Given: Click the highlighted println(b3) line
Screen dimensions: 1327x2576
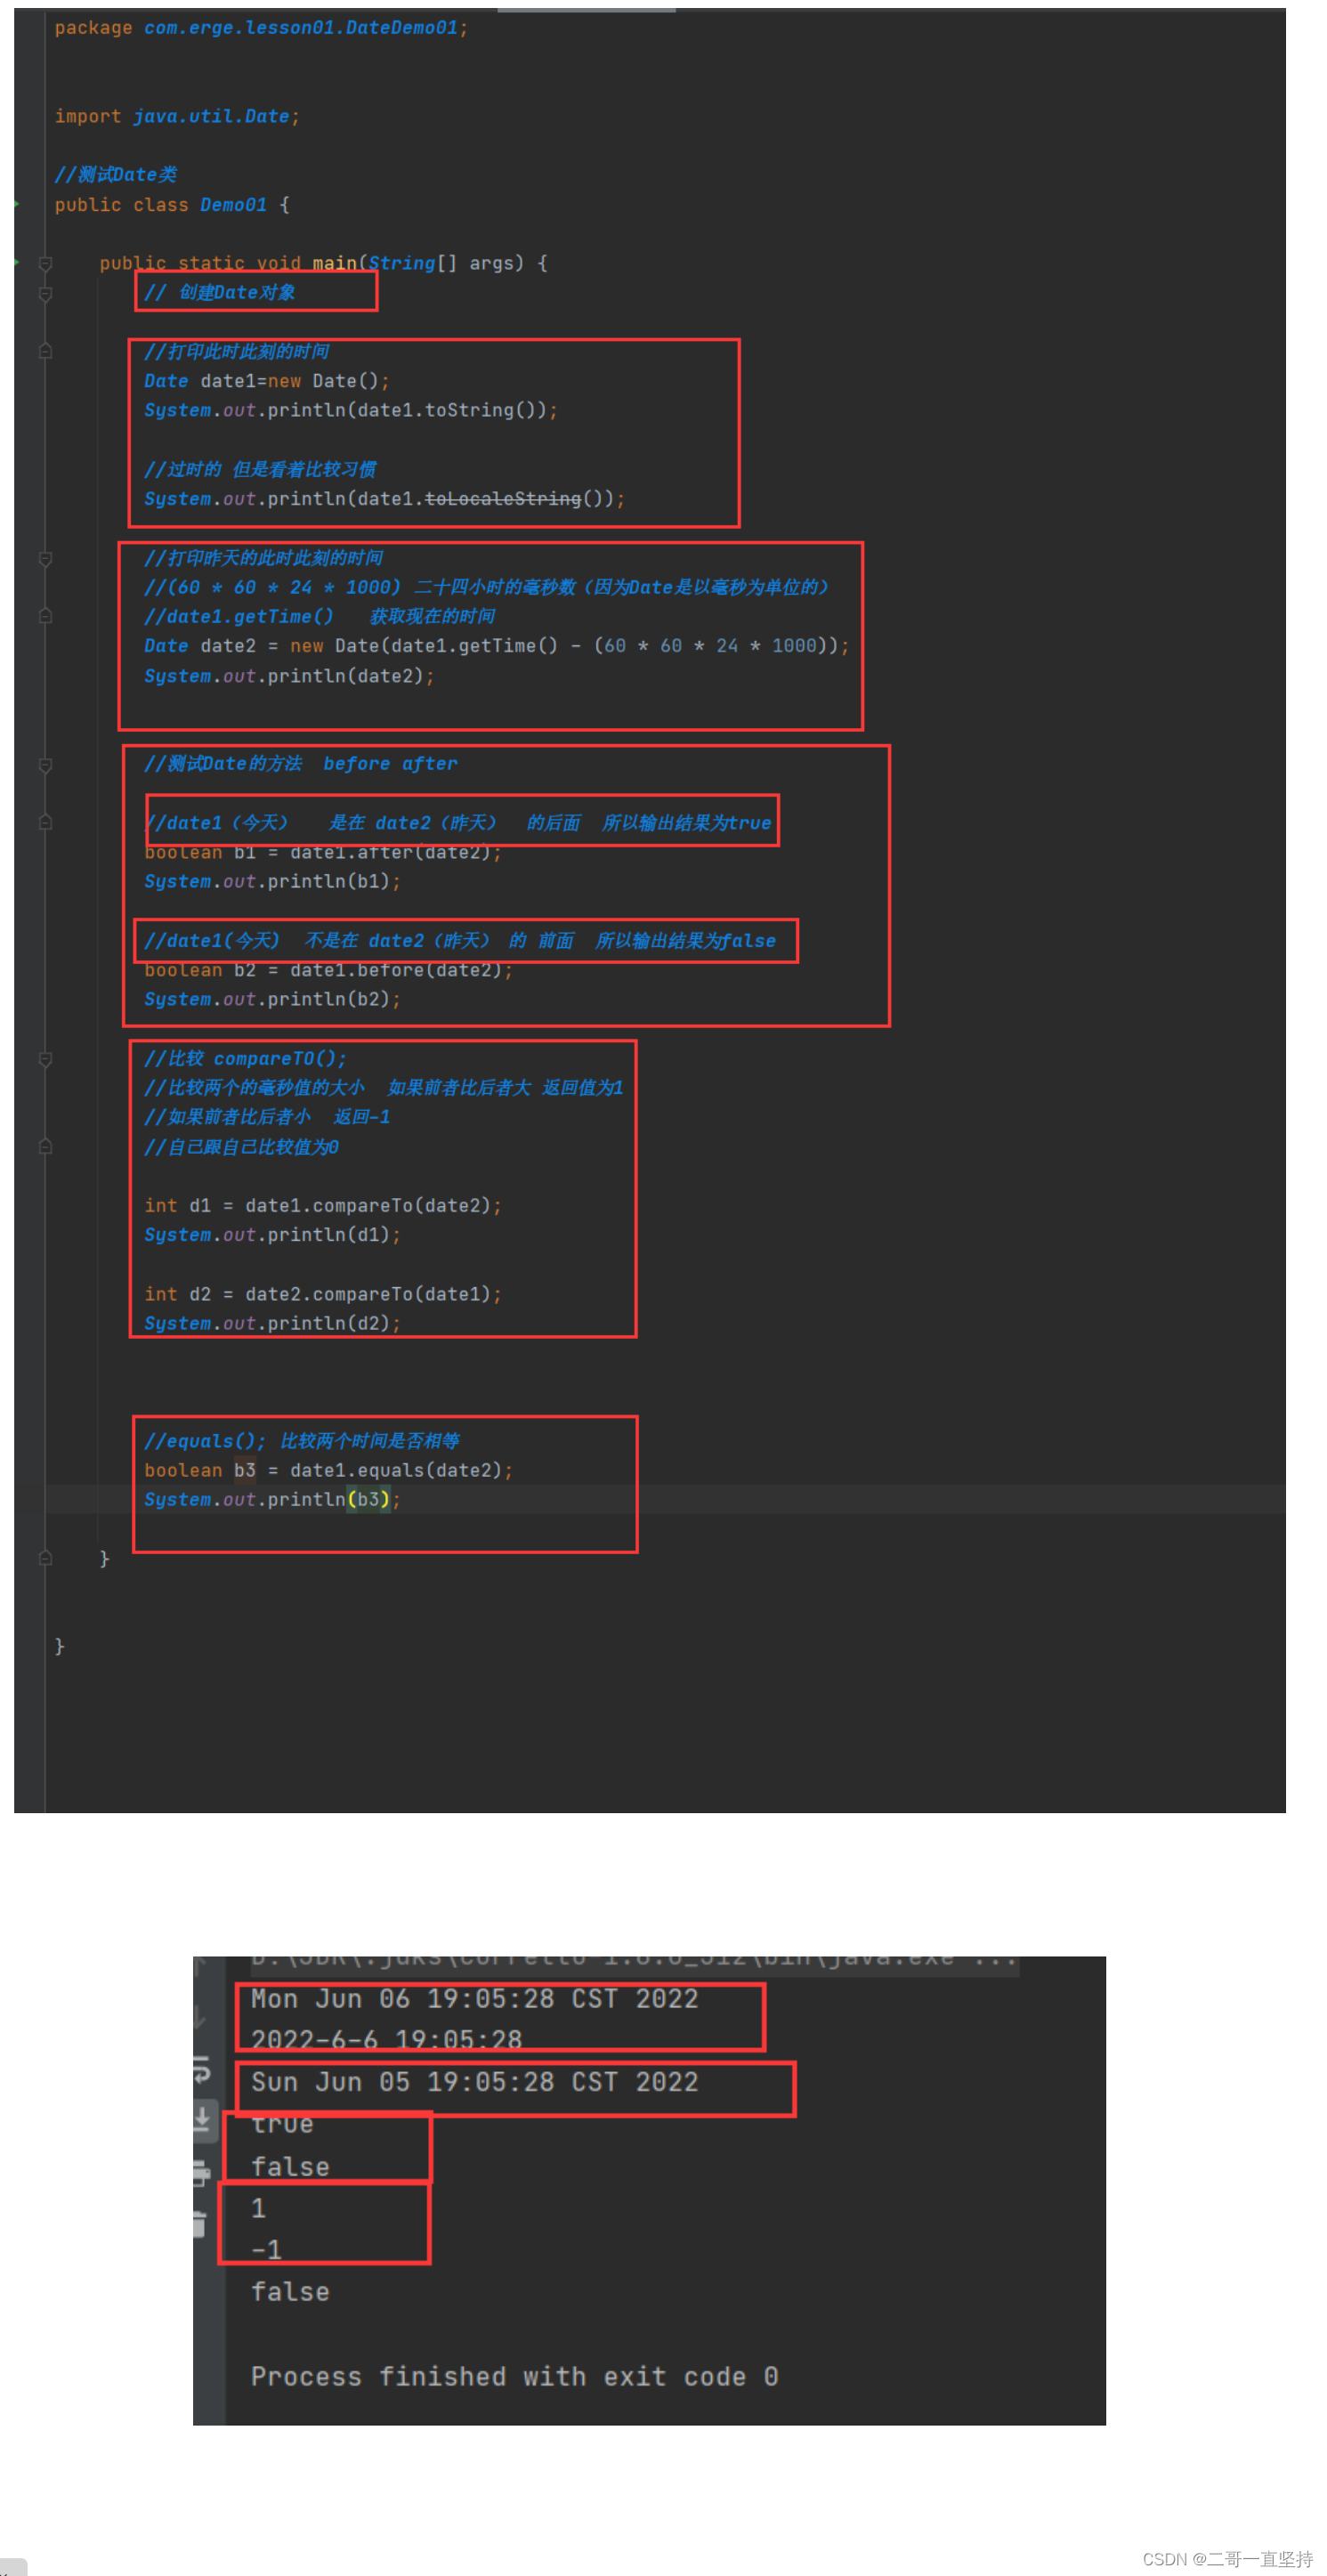Looking at the screenshot, I should pos(272,1499).
